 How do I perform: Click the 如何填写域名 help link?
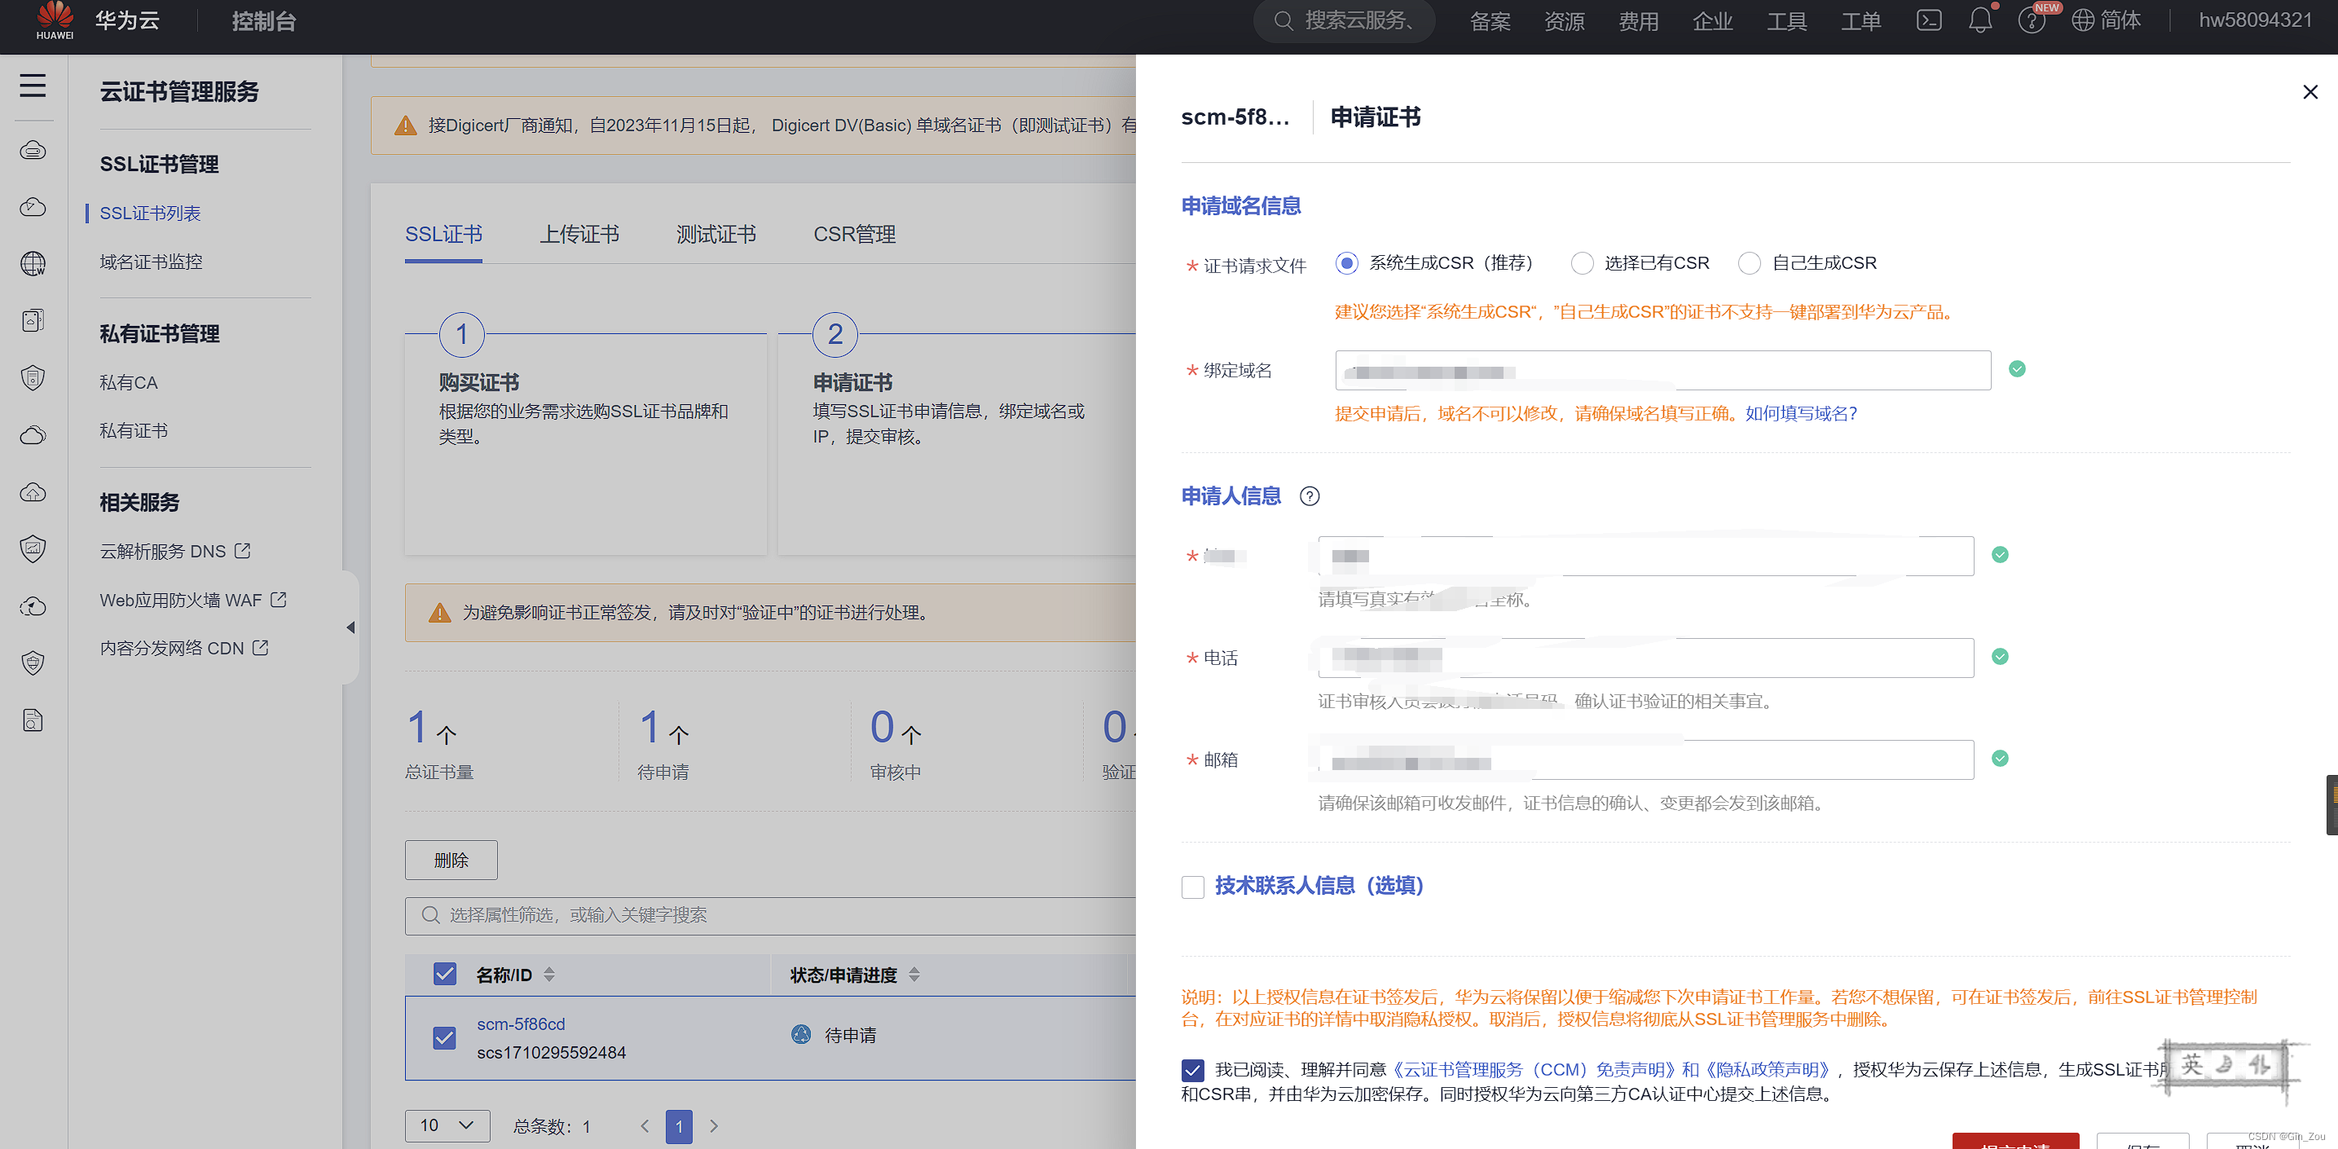[x=1801, y=414]
